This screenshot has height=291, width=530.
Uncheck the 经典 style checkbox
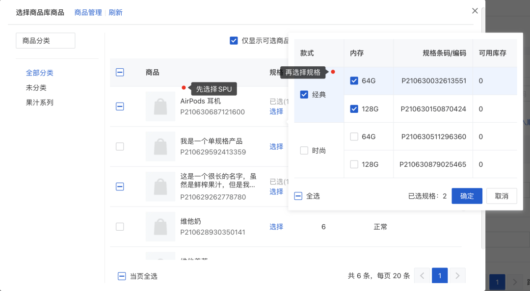point(305,94)
